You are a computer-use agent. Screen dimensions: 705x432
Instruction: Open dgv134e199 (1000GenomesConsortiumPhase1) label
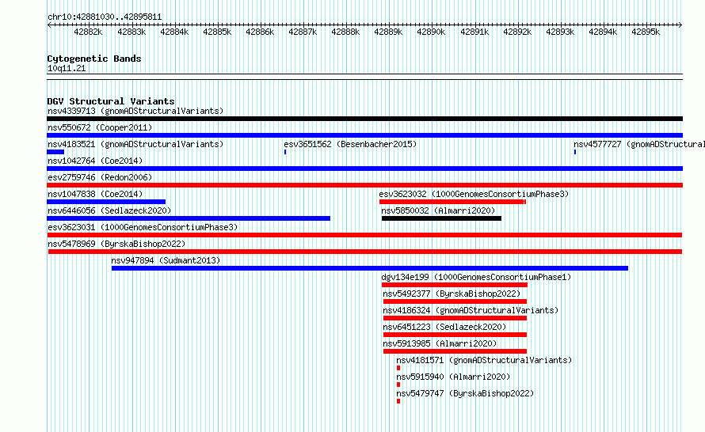(476, 277)
